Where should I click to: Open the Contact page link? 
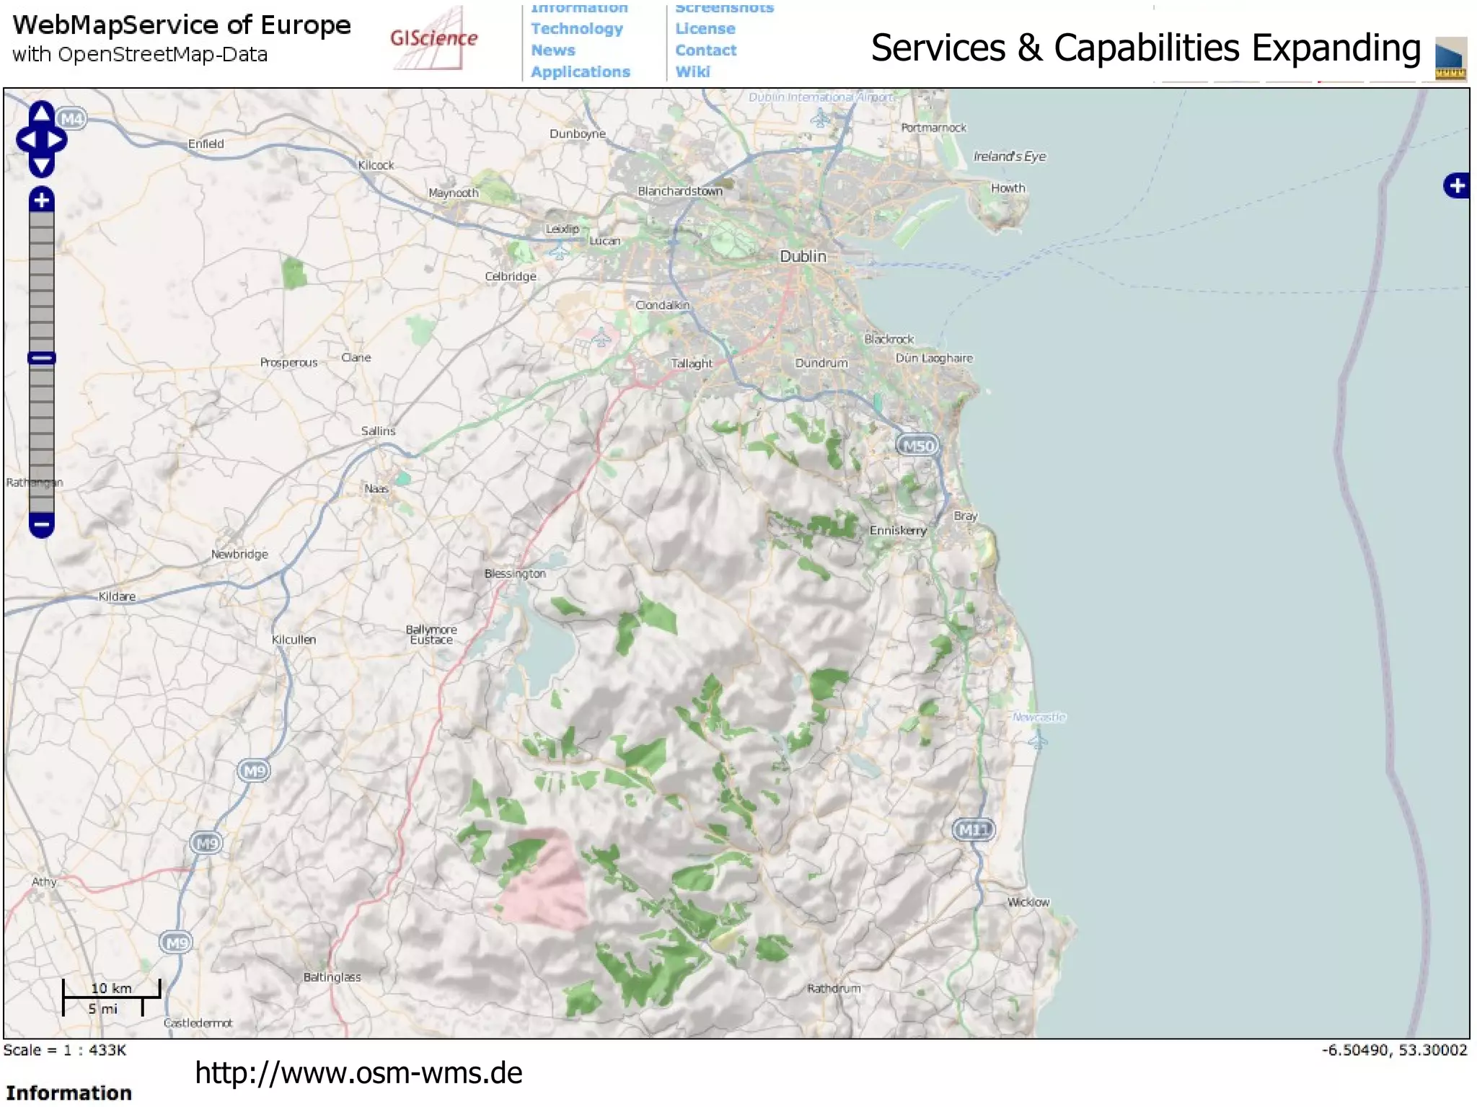[705, 50]
